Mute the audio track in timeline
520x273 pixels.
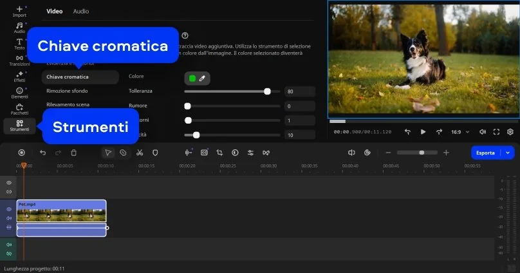tap(9, 245)
